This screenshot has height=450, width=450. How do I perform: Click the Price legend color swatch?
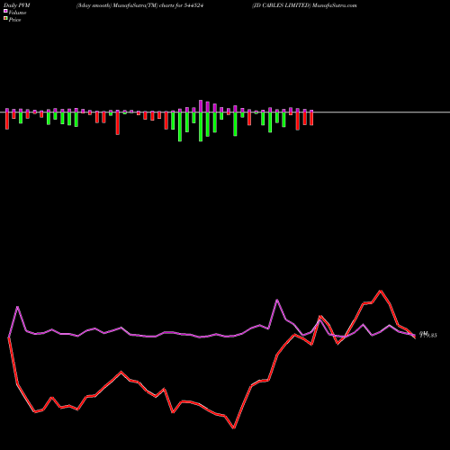click(5, 18)
